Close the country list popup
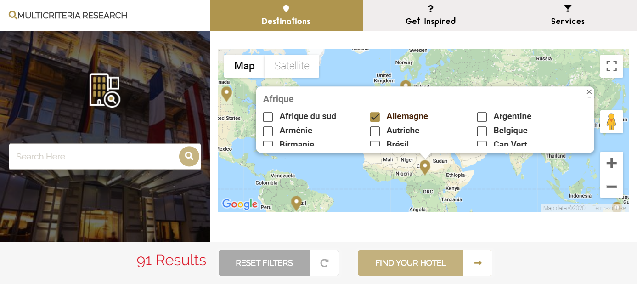Viewport: 637px width, 284px height. click(x=589, y=92)
